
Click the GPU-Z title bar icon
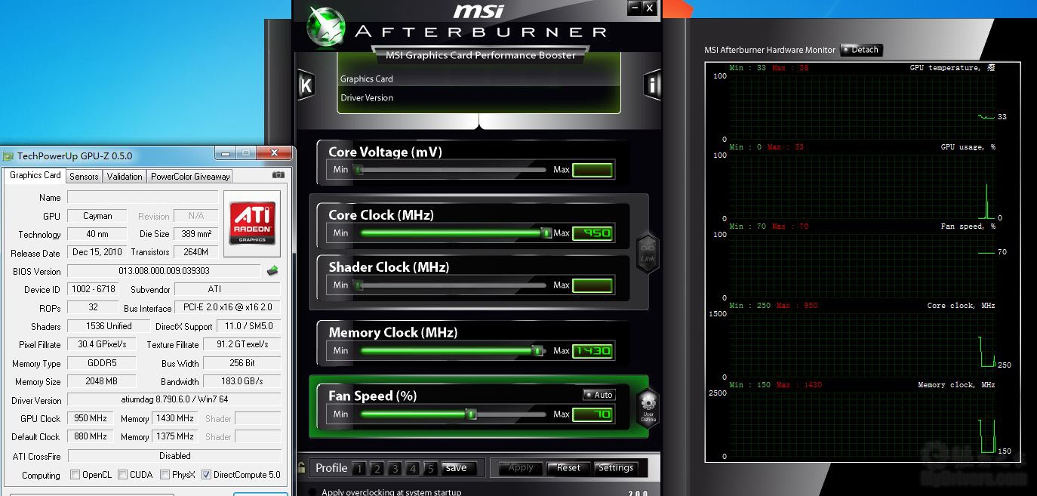pyautogui.click(x=8, y=156)
